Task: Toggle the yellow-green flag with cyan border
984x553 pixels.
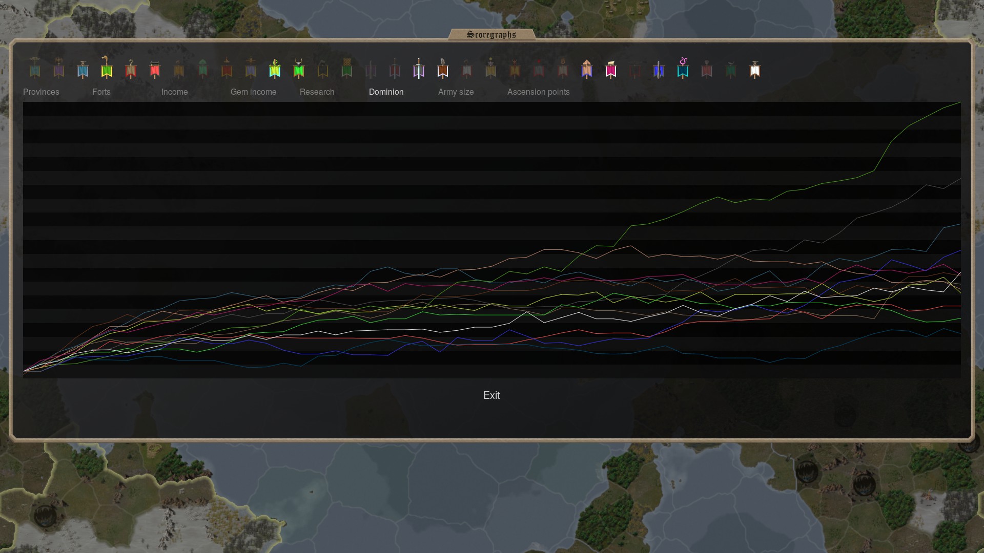Action: (275, 68)
